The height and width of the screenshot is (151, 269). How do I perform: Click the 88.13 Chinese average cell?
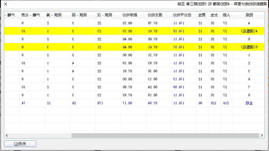click(158, 79)
